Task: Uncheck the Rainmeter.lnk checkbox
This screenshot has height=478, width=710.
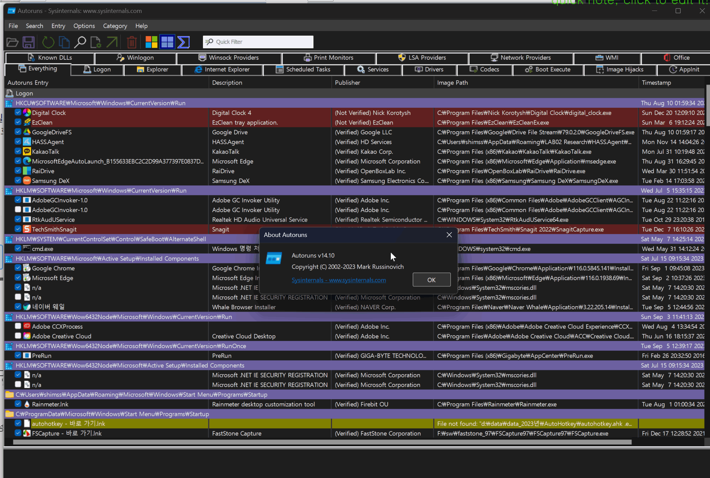Action: tap(18, 404)
